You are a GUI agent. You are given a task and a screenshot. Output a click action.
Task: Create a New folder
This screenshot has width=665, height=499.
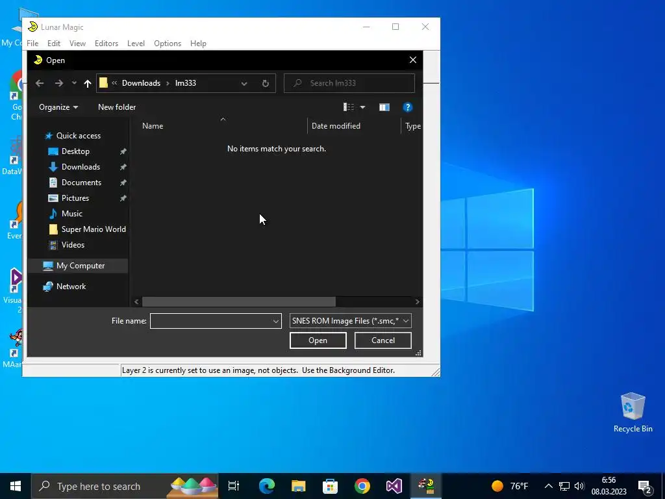(117, 107)
